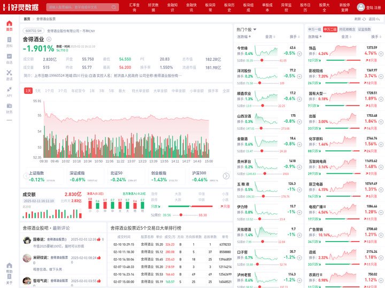Open 股市日历 in top menu
The image size is (385, 288).
click(305, 7)
